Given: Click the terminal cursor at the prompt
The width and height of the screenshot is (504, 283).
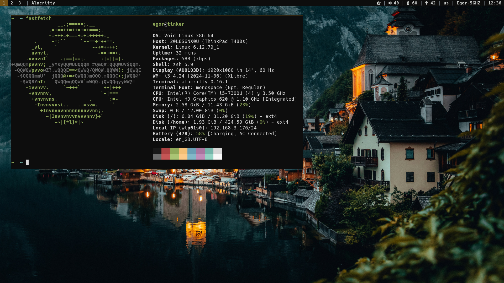Looking at the screenshot, I should pos(27,162).
